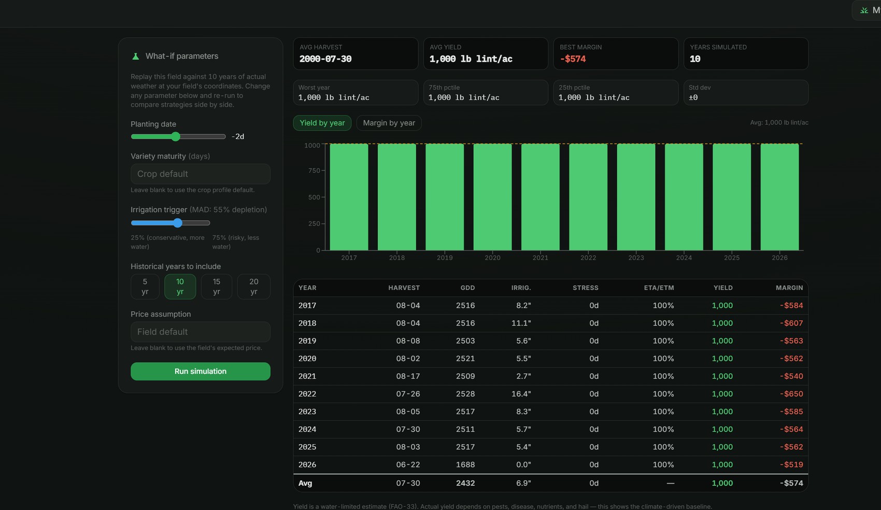Screen dimensions: 881x510
Task: Click the green plant logo icon at top right
Action: point(864,10)
